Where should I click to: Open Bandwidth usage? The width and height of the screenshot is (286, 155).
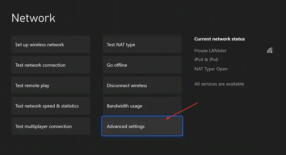[x=142, y=106]
